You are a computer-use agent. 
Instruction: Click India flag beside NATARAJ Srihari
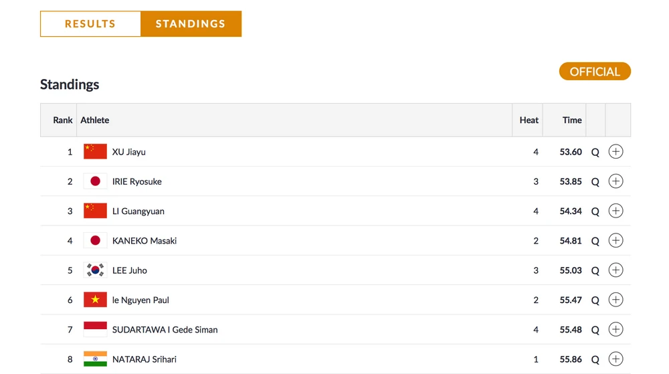click(95, 359)
